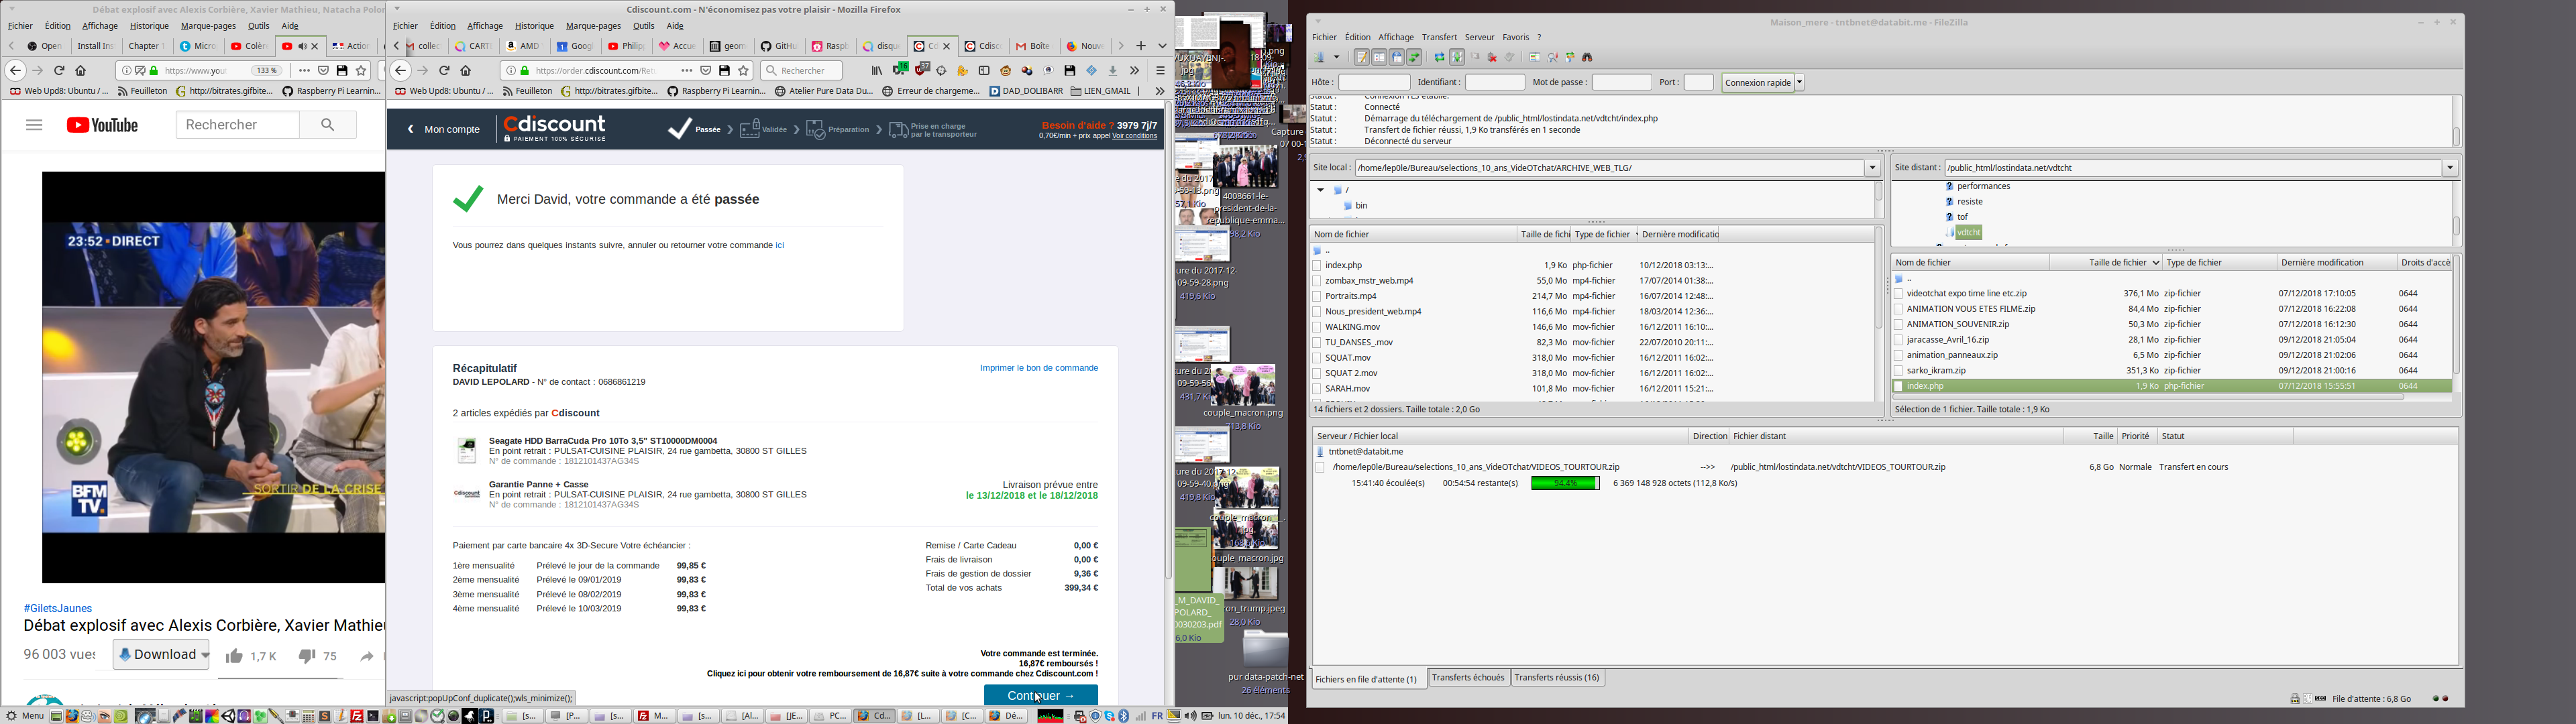Click disconnect from server icon

[1492, 57]
